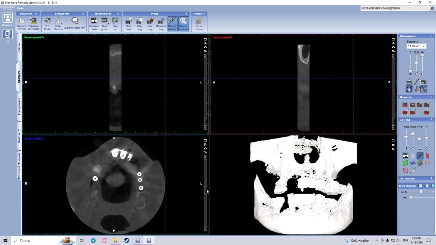The image size is (436, 245).
Task: Click the Обр. вид view icon
Action: 139,21
